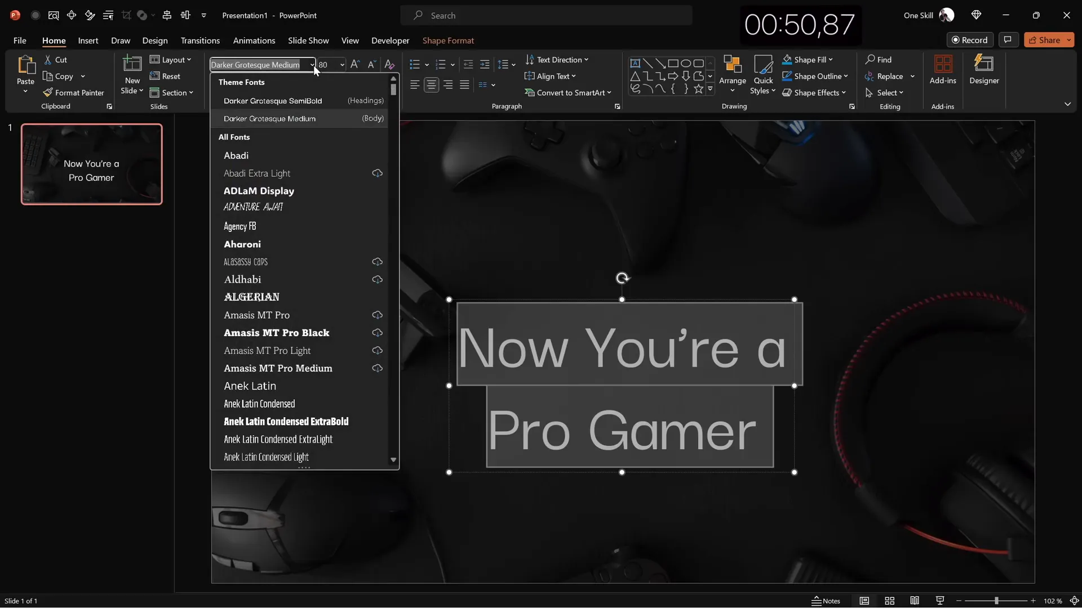This screenshot has width=1082, height=608.
Task: Toggle justified text alignment
Action: (464, 84)
